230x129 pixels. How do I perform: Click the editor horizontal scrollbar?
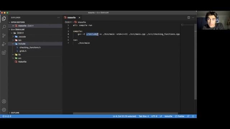coord(125,113)
